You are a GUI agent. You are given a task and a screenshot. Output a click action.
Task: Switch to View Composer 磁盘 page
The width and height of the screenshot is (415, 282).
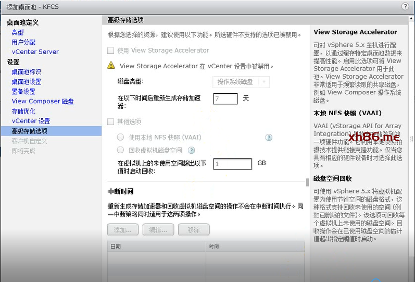(43, 102)
